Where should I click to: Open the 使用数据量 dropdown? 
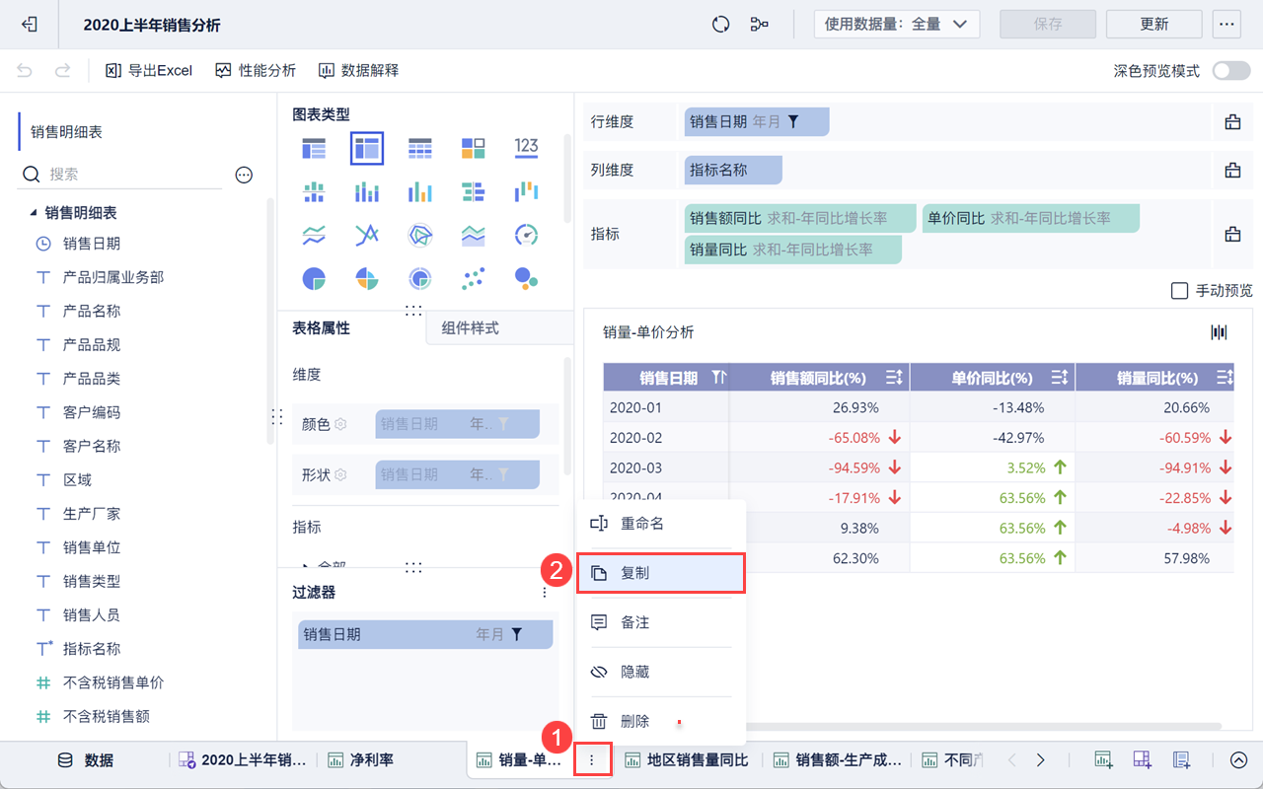896,25
